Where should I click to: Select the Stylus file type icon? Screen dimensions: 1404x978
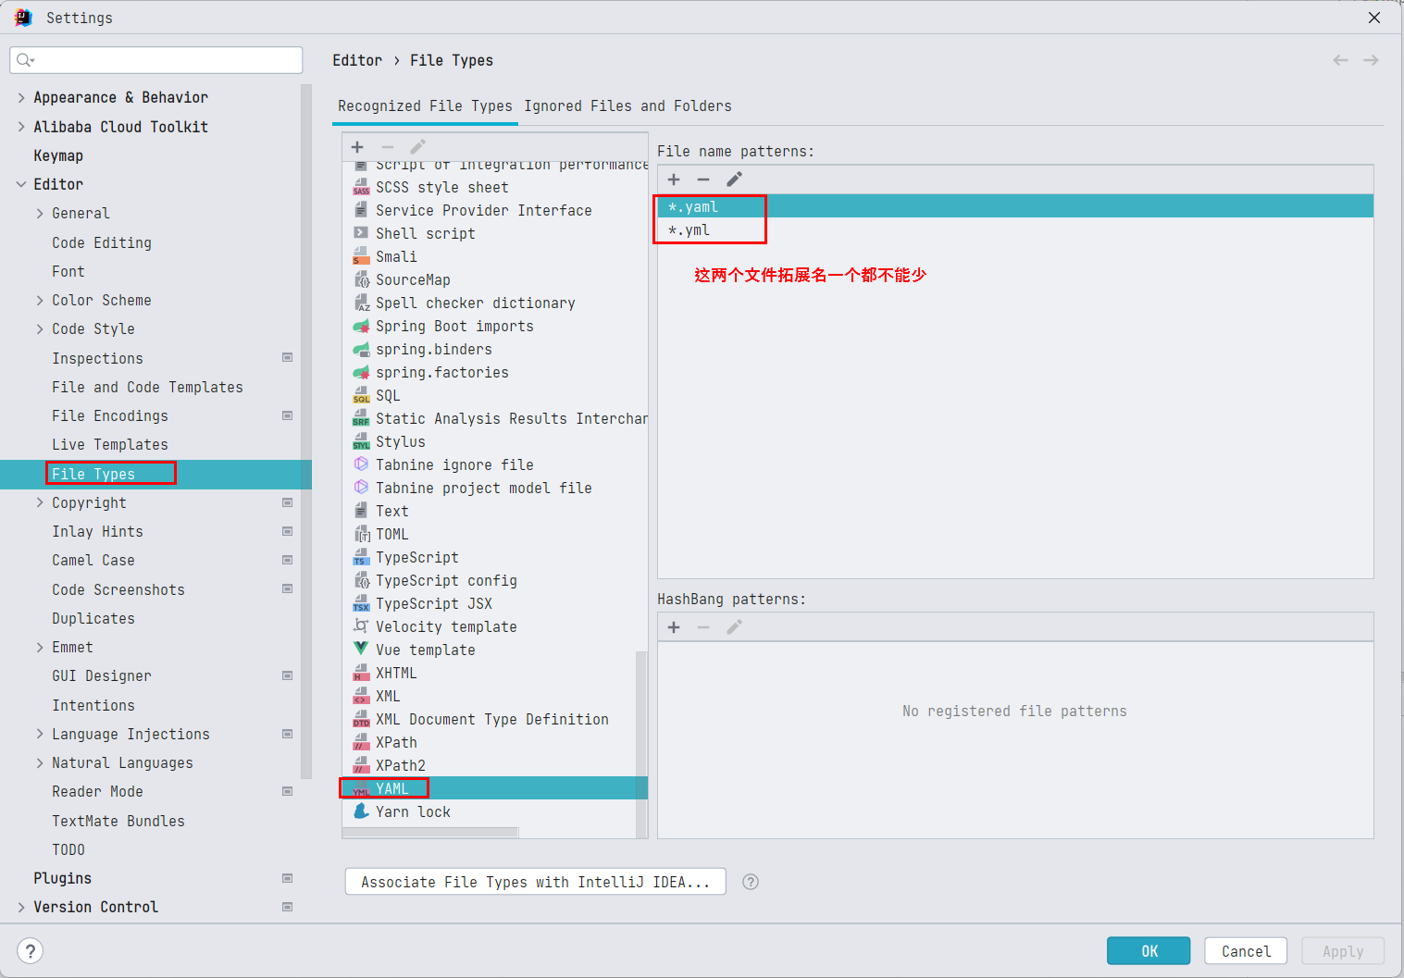361,441
